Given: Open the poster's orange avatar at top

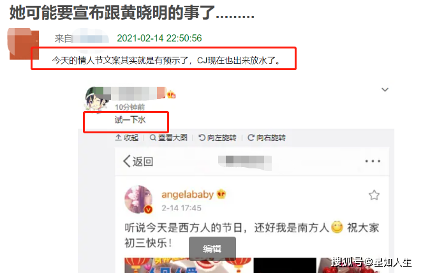Looking at the screenshot, I should tap(23, 43).
